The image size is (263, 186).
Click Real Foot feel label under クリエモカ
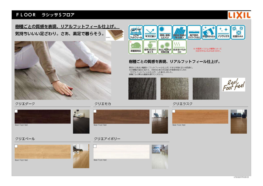pos(100,125)
